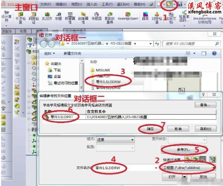The image size is (223, 186).
Task: Click the New document icon in main toolbar
Action: click(159, 4)
